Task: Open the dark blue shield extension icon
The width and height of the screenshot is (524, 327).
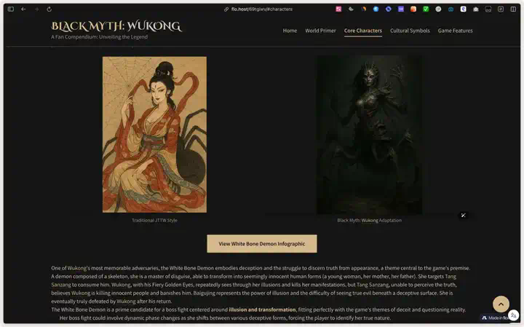Action: [450, 9]
